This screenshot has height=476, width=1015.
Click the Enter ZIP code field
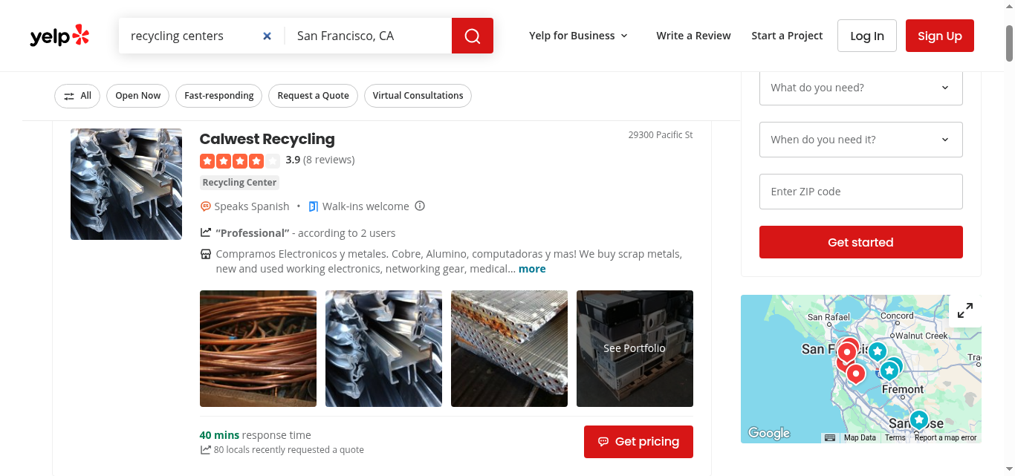coord(860,192)
